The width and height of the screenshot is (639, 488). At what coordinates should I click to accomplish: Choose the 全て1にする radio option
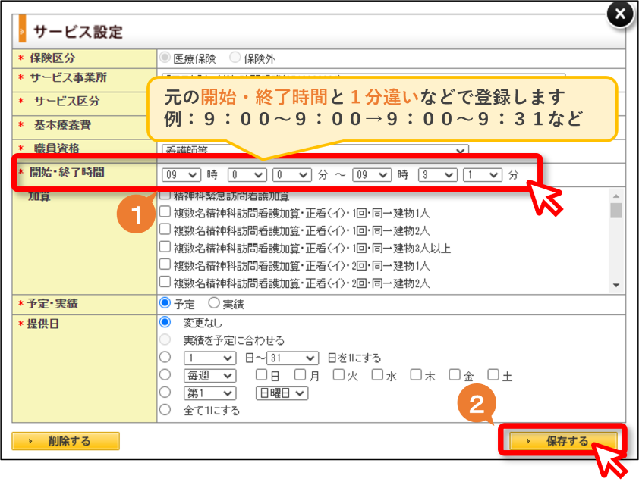(x=165, y=409)
